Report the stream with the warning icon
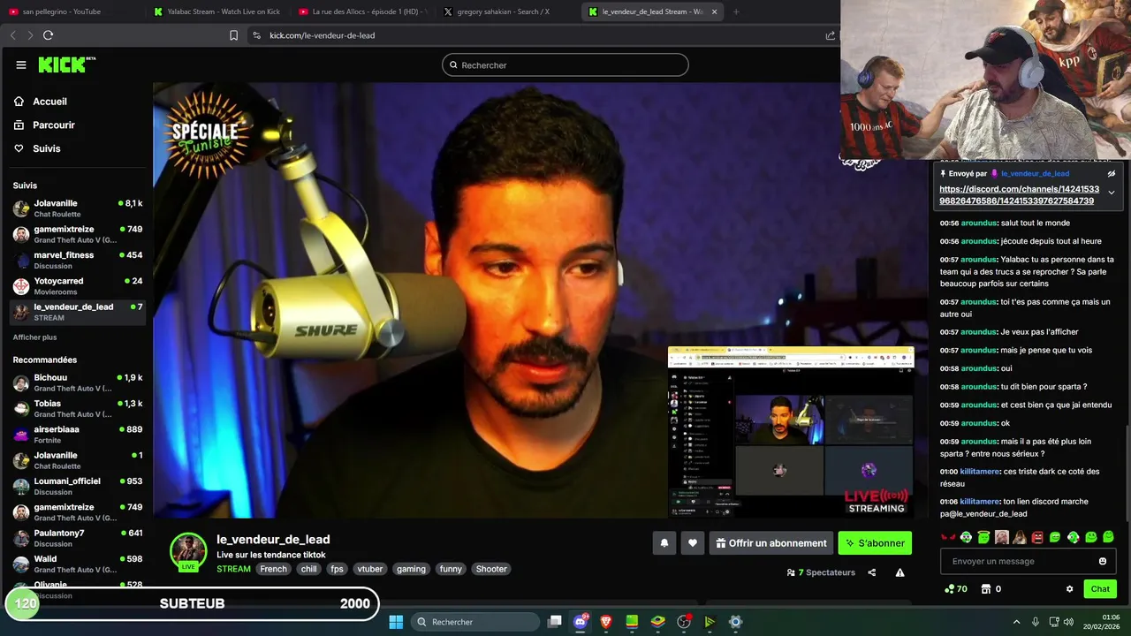Image resolution: width=1131 pixels, height=636 pixels. [x=899, y=572]
